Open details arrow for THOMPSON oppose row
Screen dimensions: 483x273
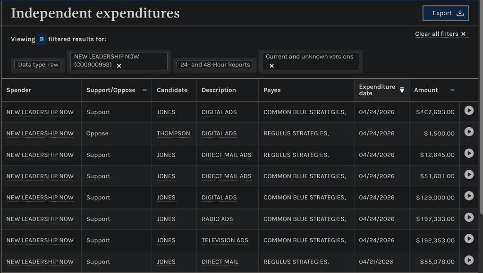468,132
